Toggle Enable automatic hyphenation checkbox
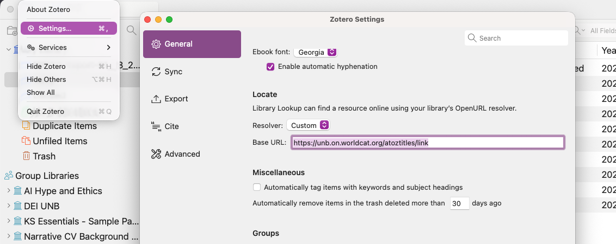This screenshot has height=244, width=616. [x=270, y=67]
